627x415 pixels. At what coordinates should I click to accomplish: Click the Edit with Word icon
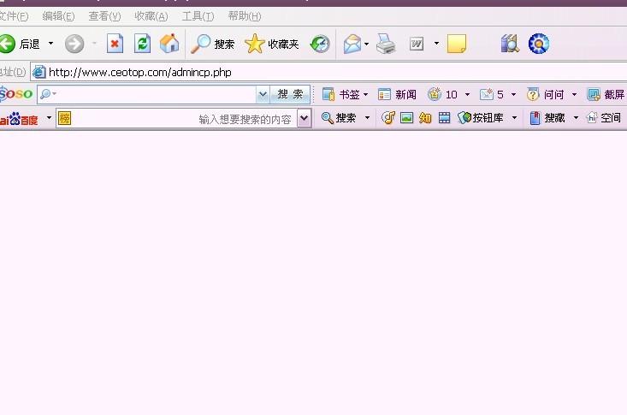tap(417, 44)
